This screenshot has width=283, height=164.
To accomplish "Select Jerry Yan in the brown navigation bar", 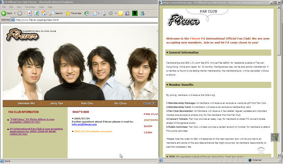I will [57, 103].
